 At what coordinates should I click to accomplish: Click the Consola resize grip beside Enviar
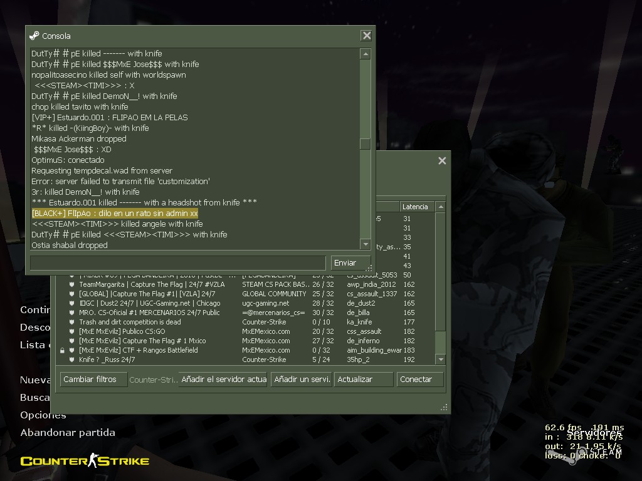(369, 268)
